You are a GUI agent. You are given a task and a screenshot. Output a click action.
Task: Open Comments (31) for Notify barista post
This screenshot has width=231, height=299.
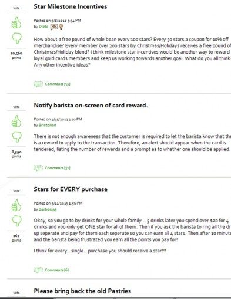click(x=58, y=168)
